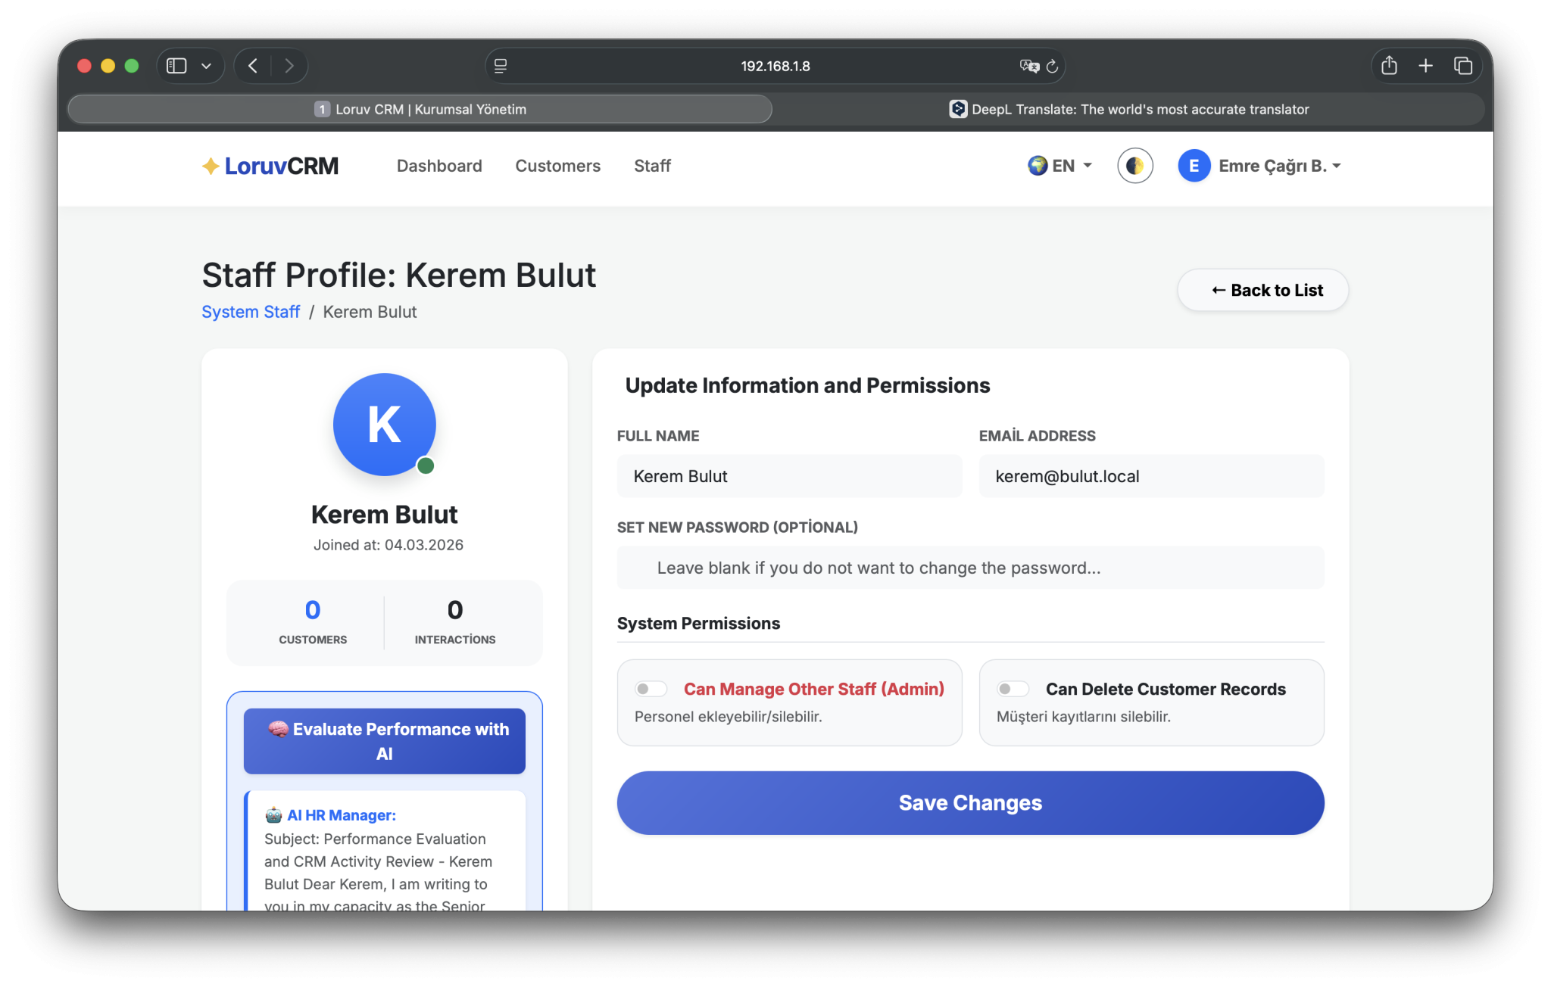Show tab overview icon
Screen dimensions: 1551x987
click(1462, 66)
